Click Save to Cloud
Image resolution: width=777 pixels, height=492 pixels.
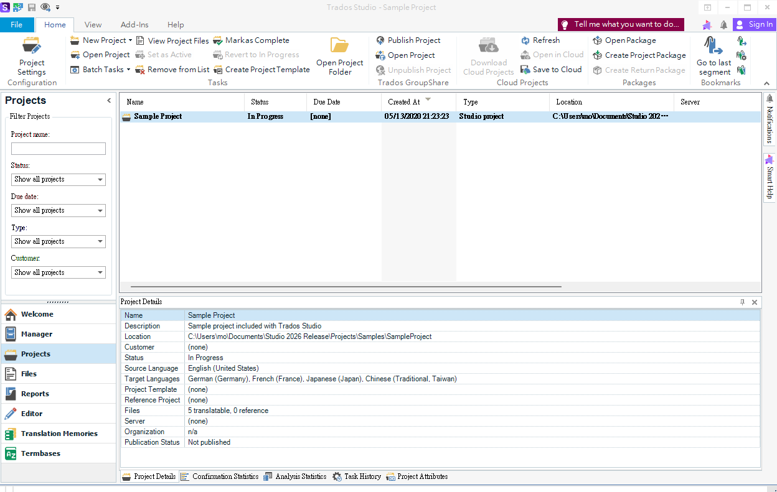pyautogui.click(x=551, y=70)
